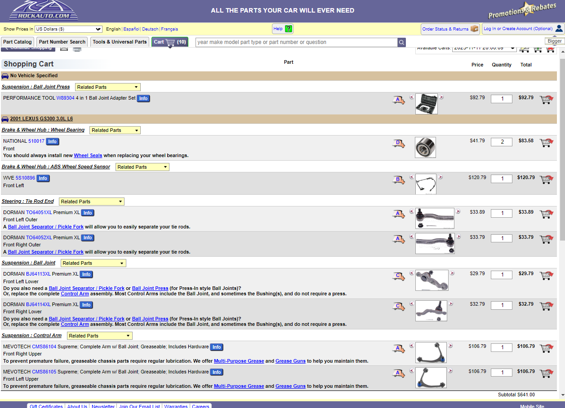Remove NATIONAL 510017 wheel bearing from cart

pyautogui.click(x=546, y=142)
